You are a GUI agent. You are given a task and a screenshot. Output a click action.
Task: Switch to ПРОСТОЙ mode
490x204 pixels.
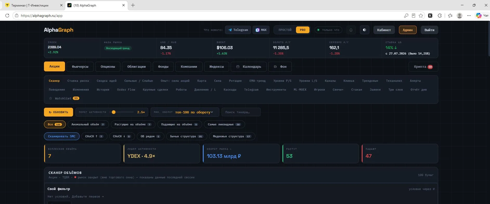coord(285,30)
